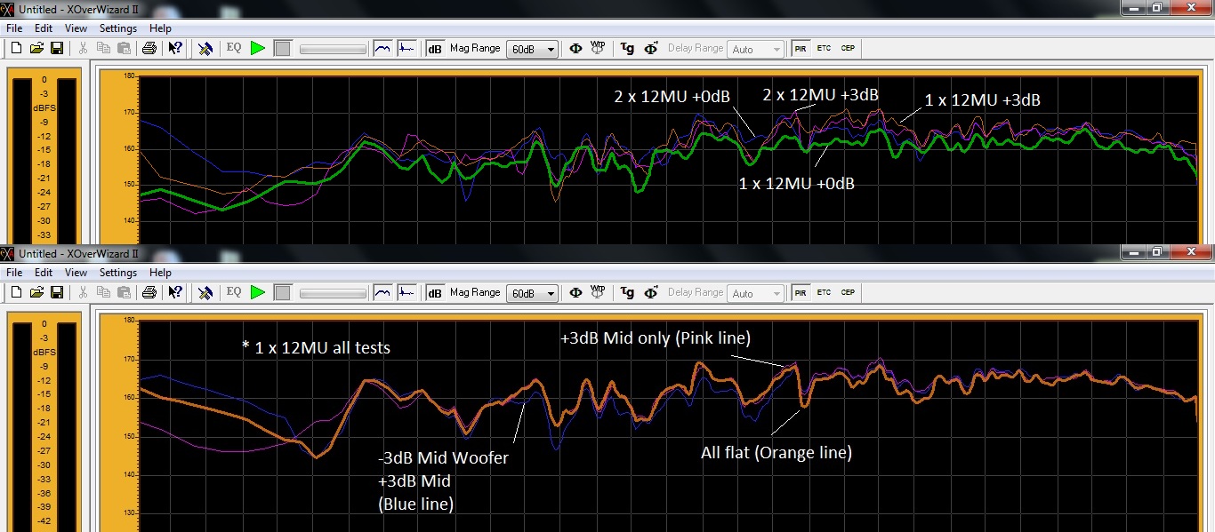Viewport: 1215px width, 532px height.
Task: Select CEP mode in upper window
Action: coord(848,48)
